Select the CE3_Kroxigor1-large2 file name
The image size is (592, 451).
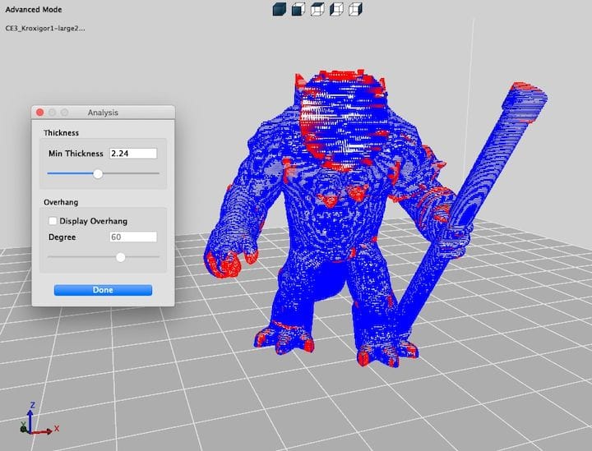45,28
